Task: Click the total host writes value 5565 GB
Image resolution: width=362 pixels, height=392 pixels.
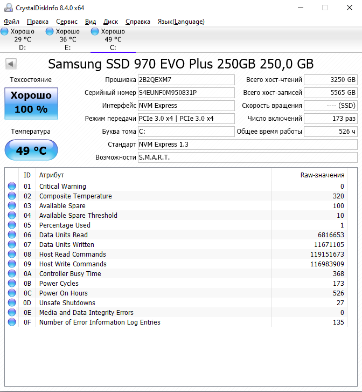Action: 331,93
